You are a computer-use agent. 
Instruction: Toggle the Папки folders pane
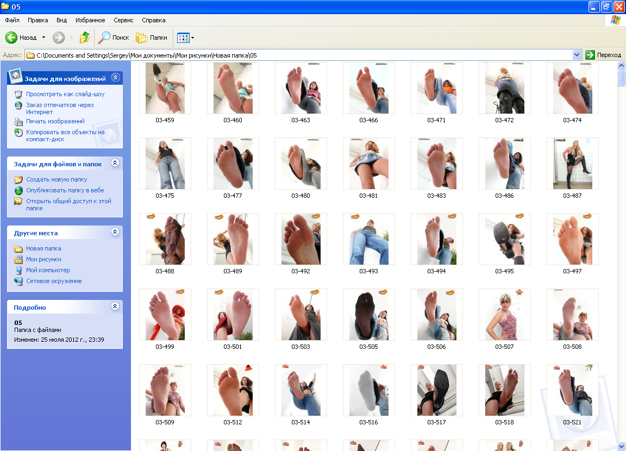coord(151,37)
